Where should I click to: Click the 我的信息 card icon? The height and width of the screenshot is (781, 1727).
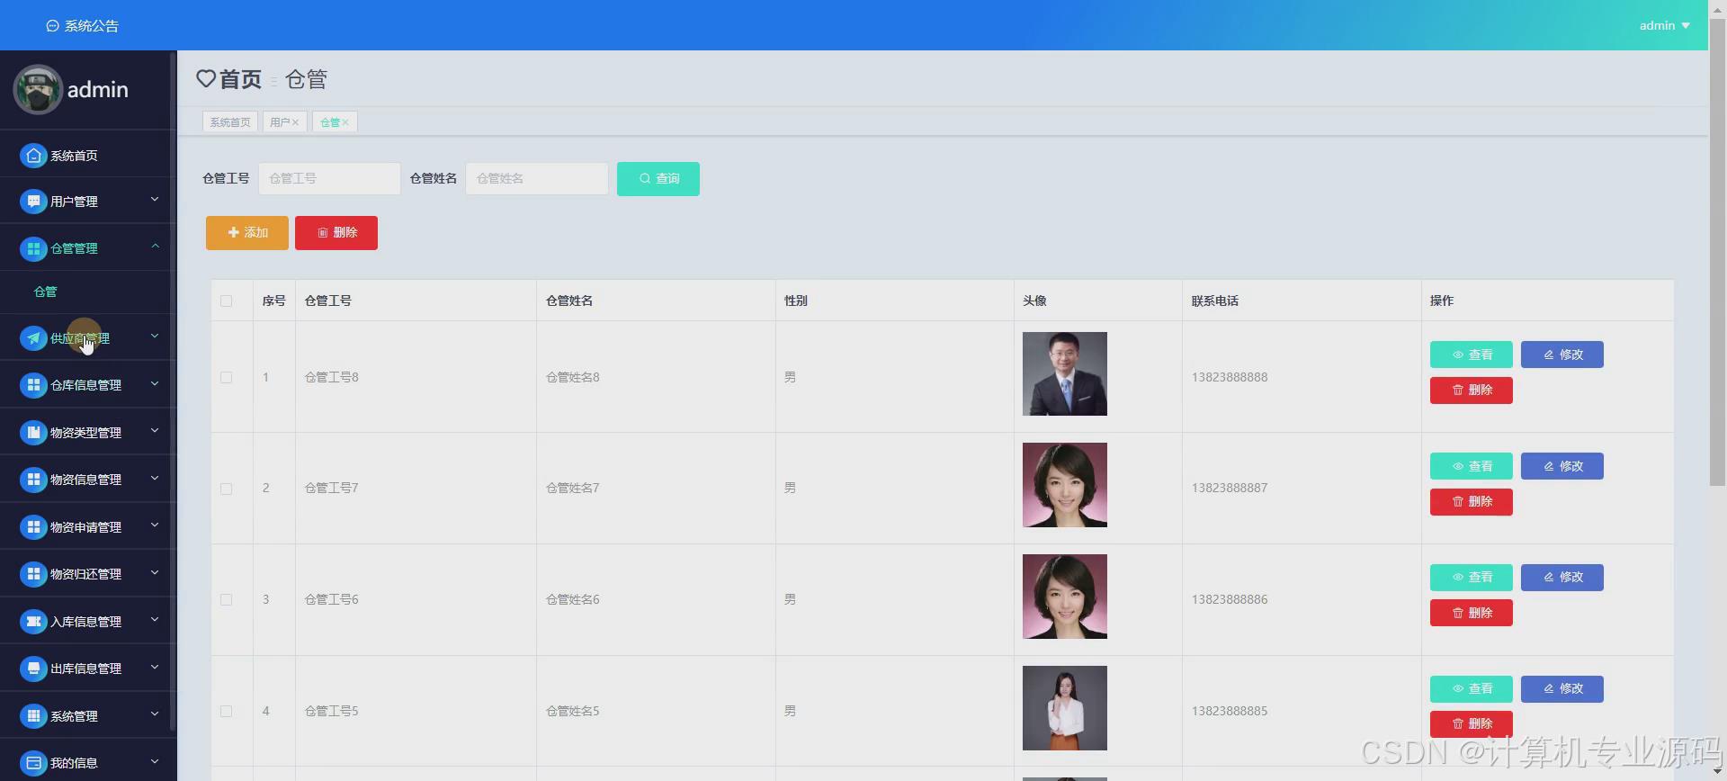[33, 763]
